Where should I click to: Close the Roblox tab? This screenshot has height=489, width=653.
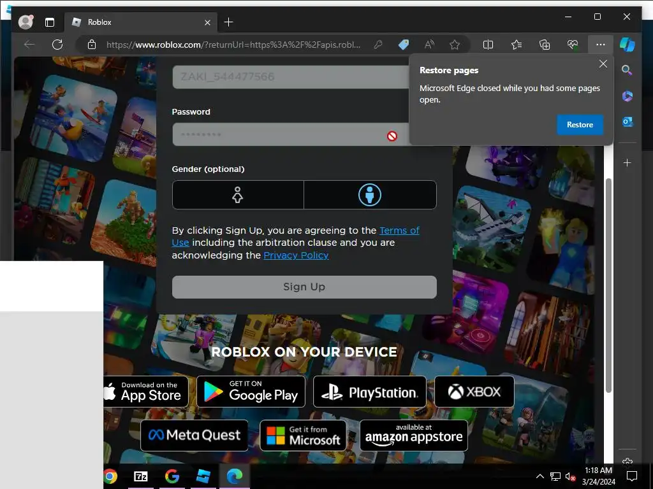click(207, 22)
